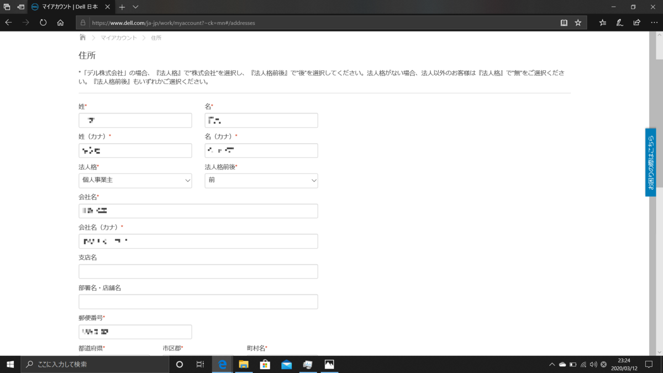663x373 pixels.
Task: Add this page to favorites
Action: click(578, 23)
